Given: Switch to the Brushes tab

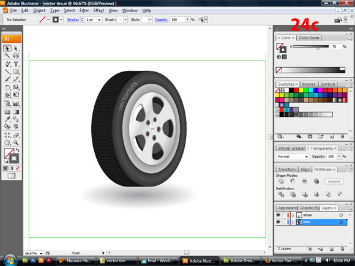Looking at the screenshot, I should point(308,84).
